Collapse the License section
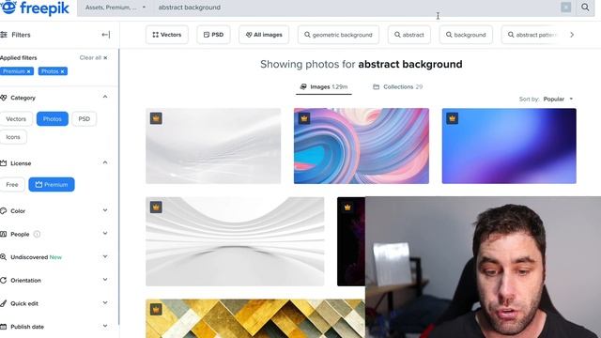Screen dimensions: 601x338 (105, 162)
